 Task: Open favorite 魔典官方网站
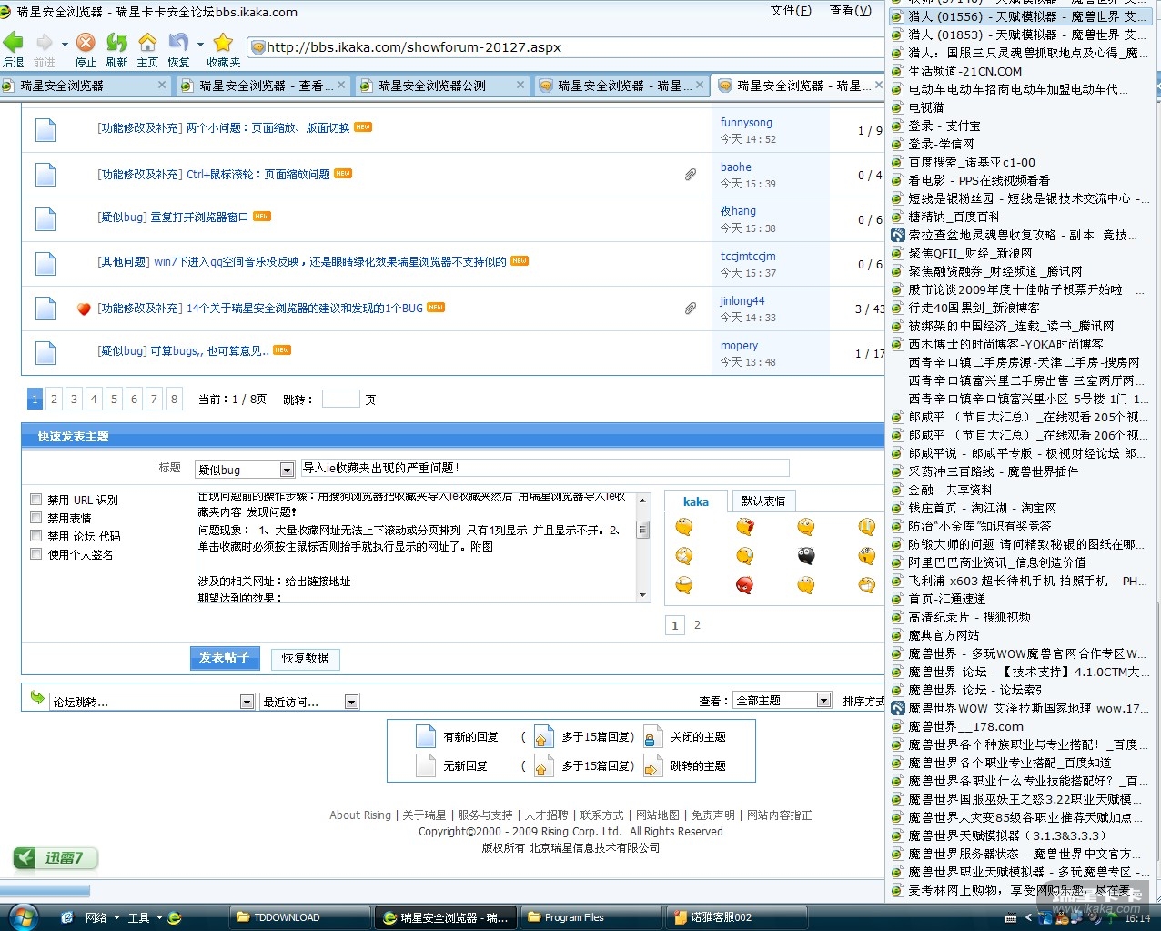[x=944, y=635]
